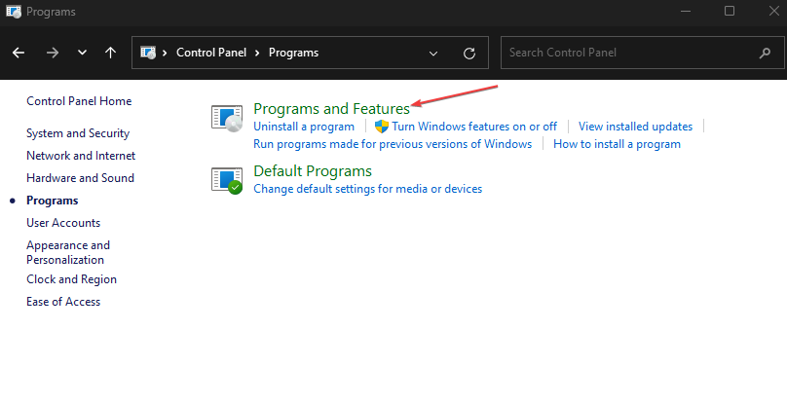Click inside Search Control Panel field

[x=643, y=53]
